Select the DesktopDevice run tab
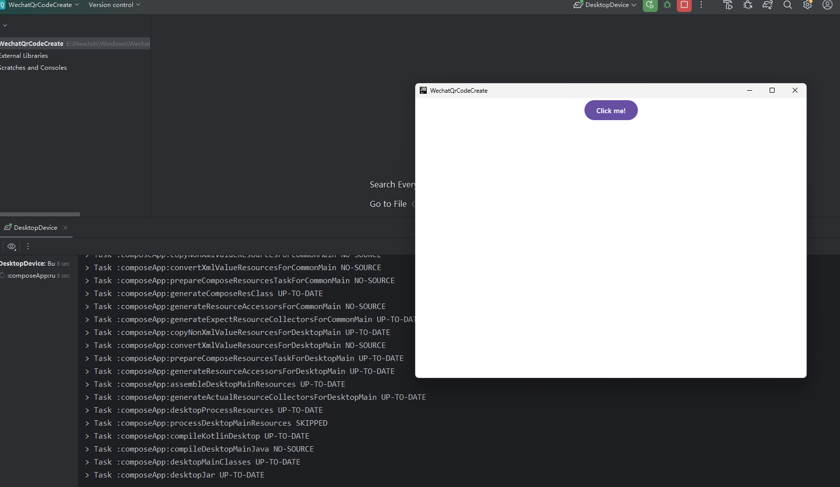 35,228
